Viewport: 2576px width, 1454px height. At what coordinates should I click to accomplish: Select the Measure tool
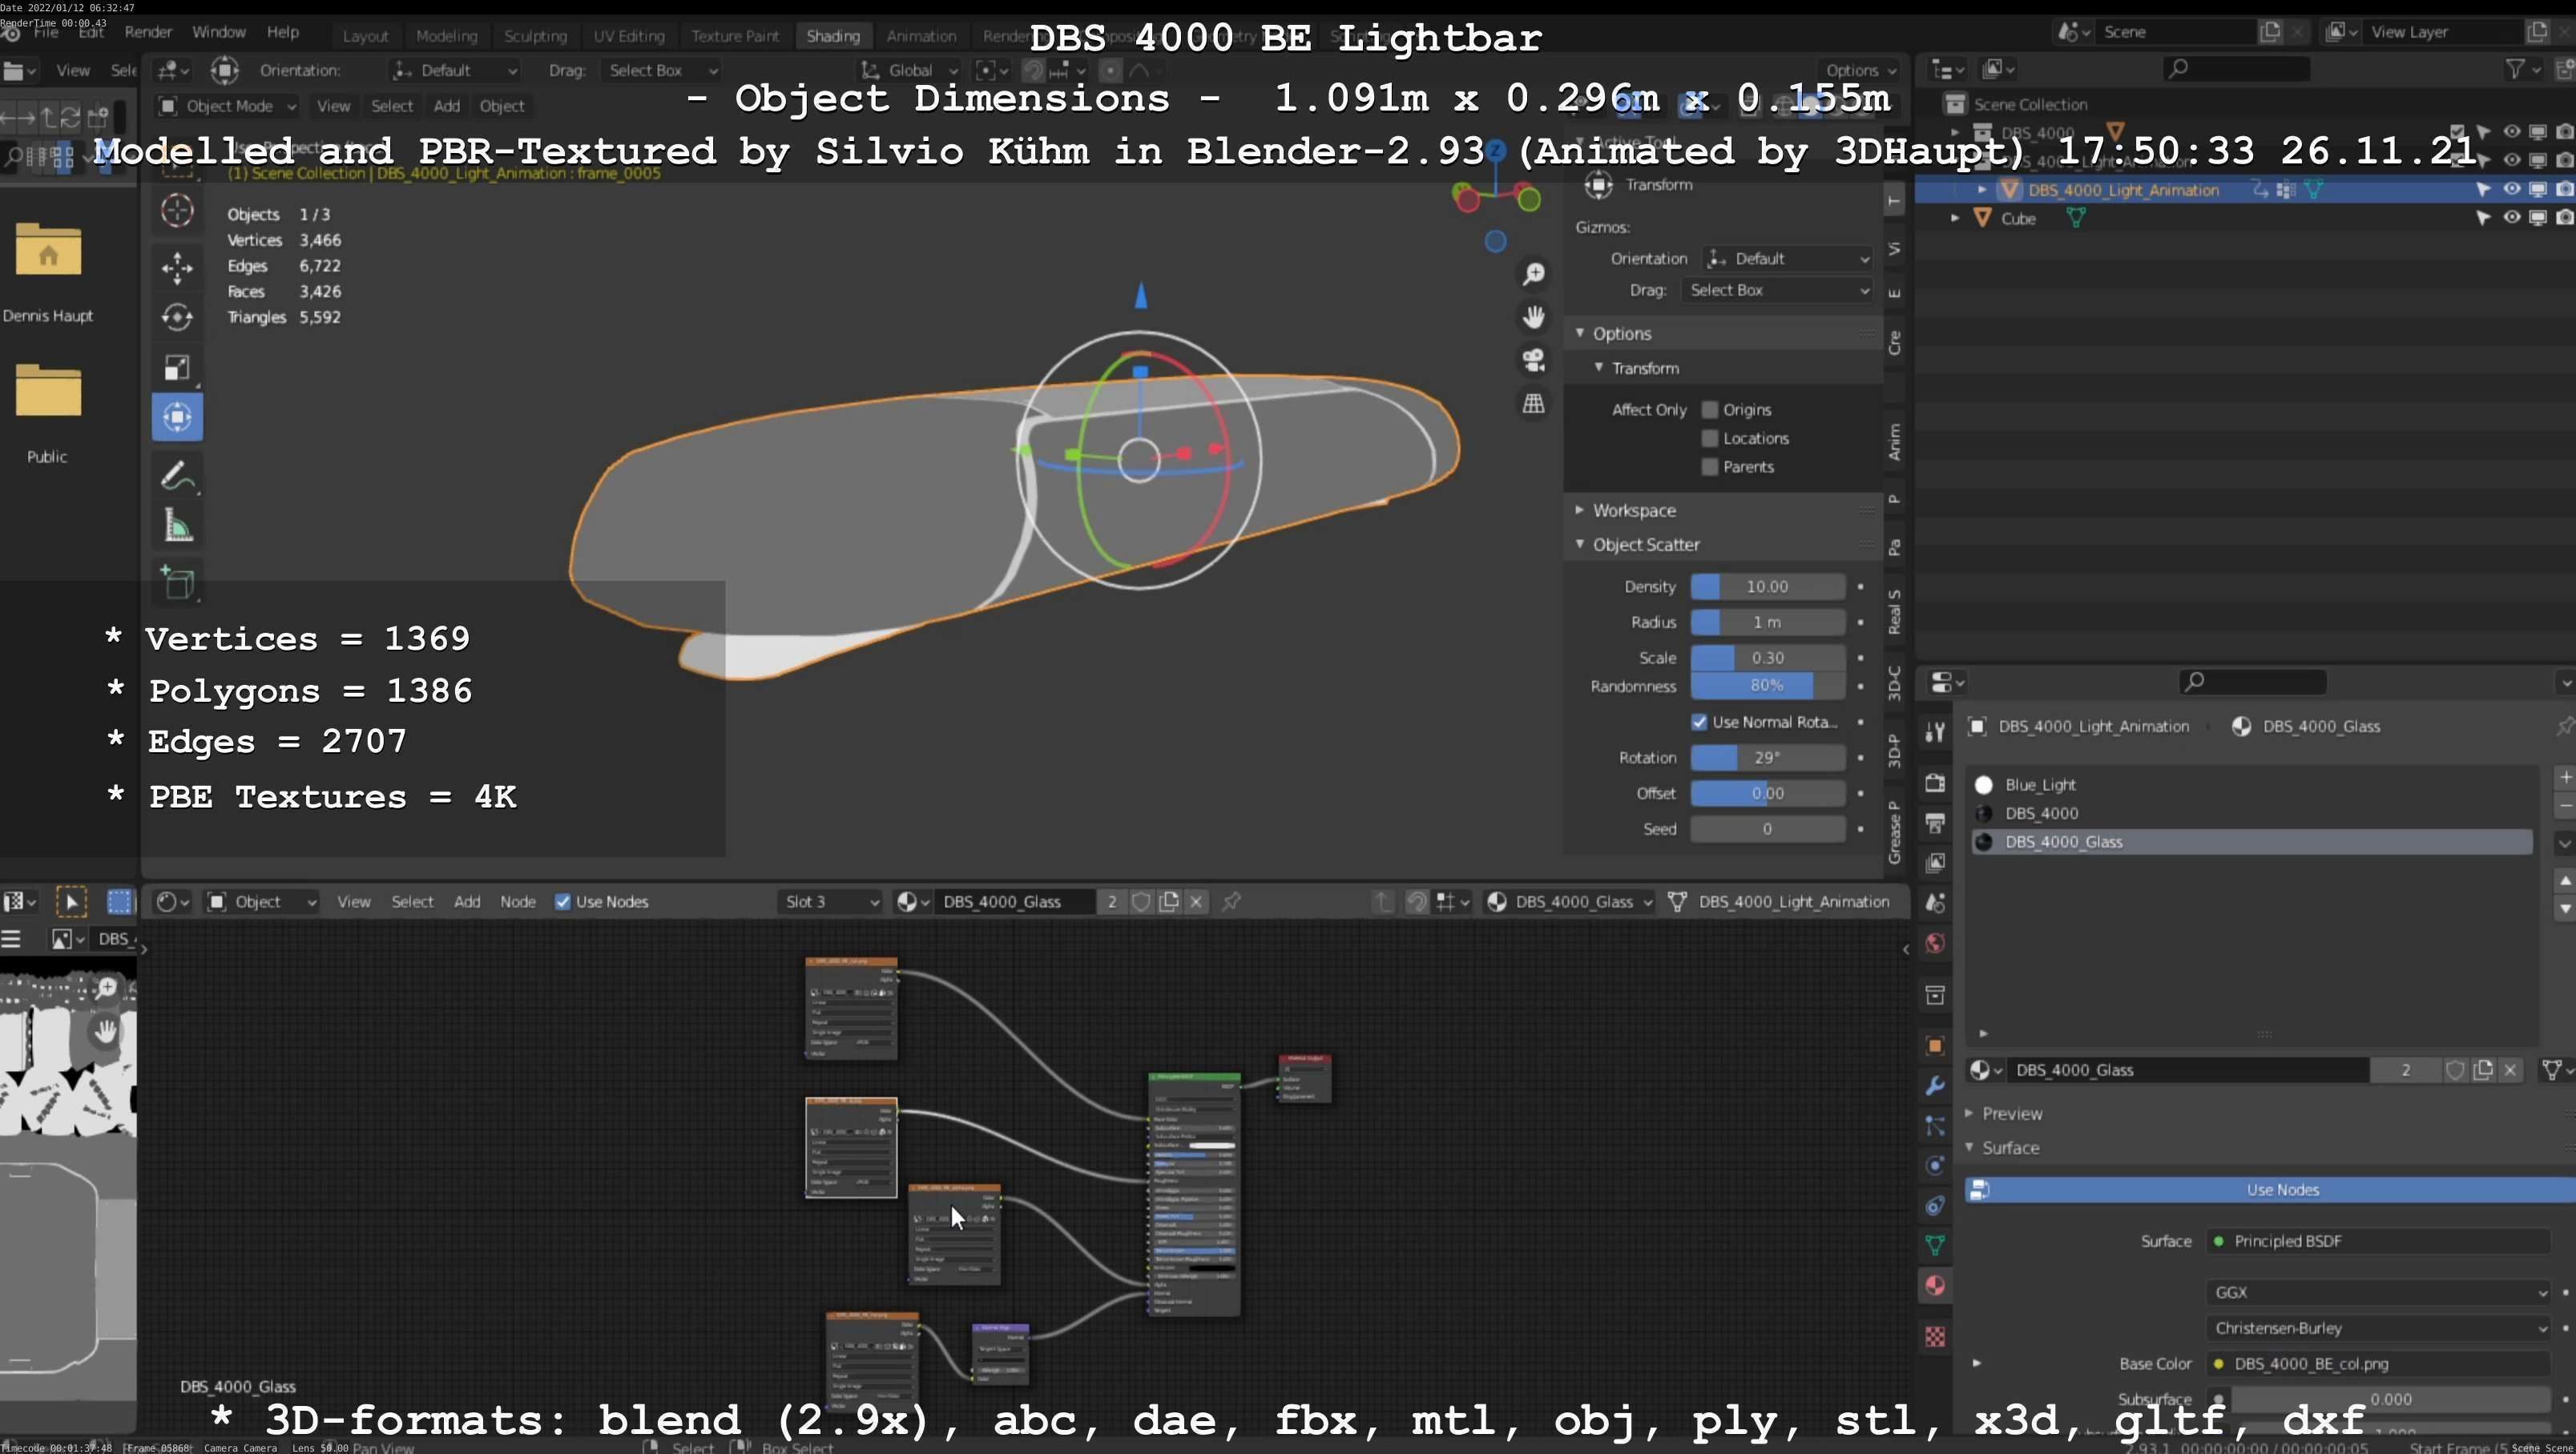tap(177, 526)
